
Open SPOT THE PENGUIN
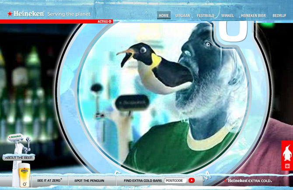click(89, 180)
